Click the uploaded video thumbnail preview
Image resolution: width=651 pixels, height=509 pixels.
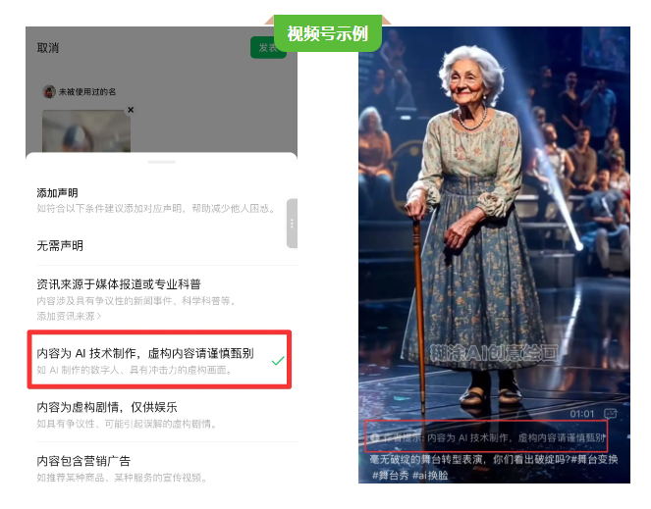pos(86,130)
